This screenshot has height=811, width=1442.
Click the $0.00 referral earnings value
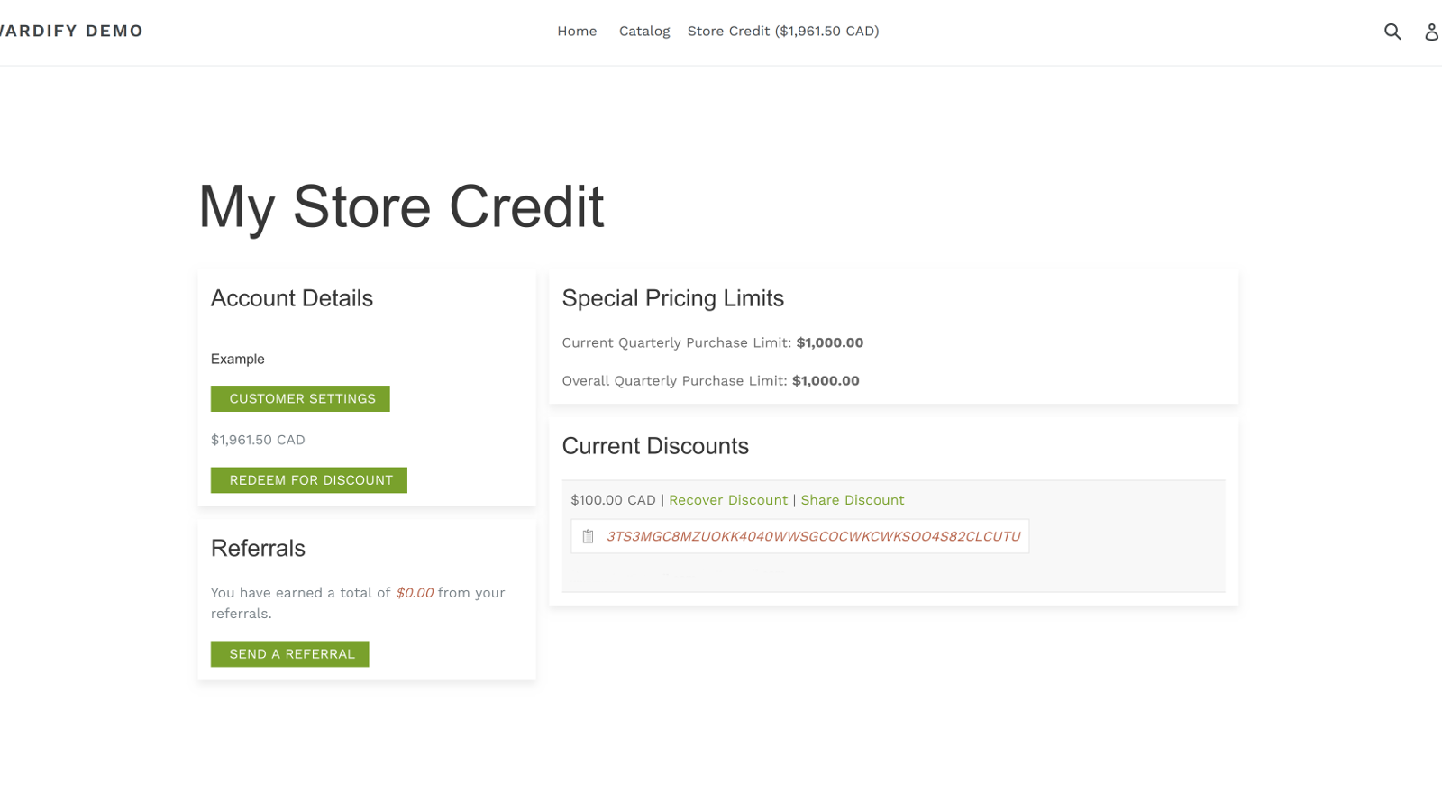pyautogui.click(x=414, y=592)
